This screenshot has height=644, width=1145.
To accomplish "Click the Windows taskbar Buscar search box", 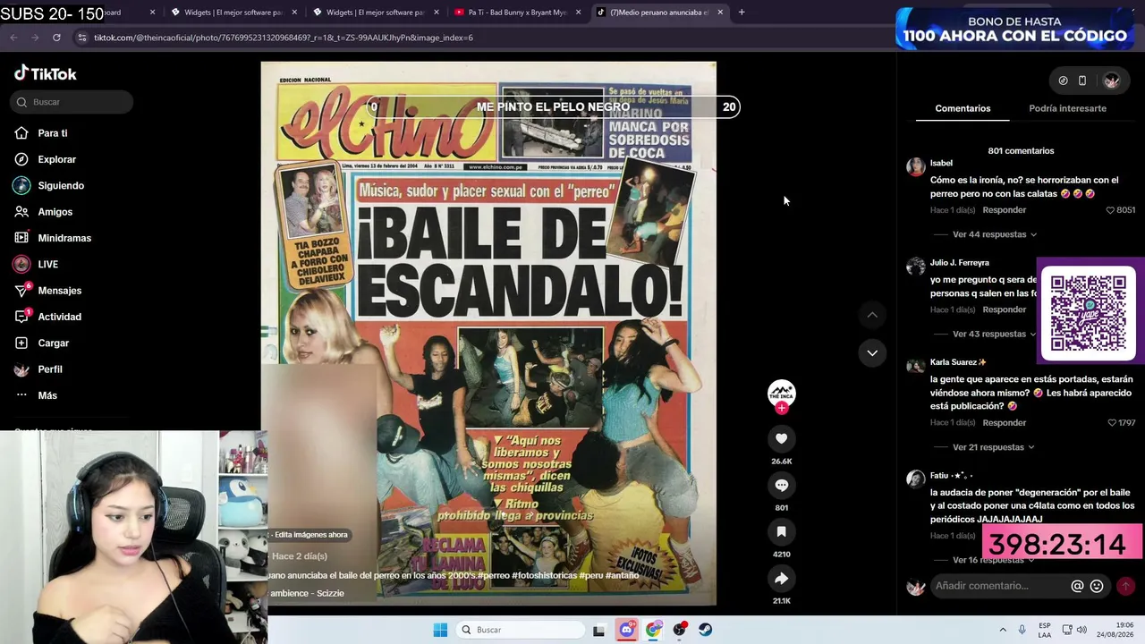I will (x=520, y=630).
